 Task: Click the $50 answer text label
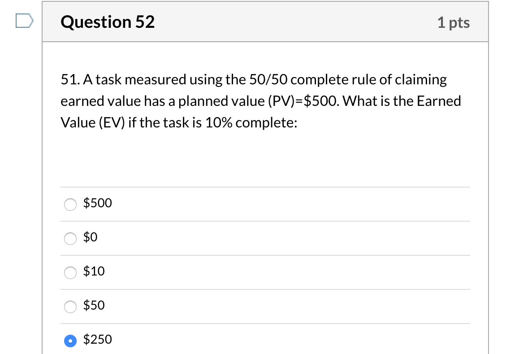[94, 306]
